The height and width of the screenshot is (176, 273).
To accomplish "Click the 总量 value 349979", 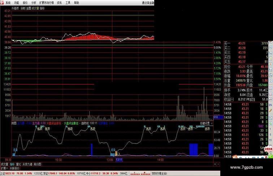I will [x=240, y=81].
